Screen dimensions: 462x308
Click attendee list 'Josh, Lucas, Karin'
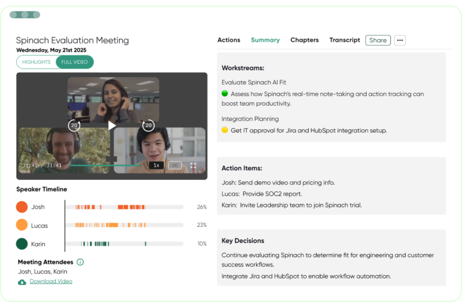point(42,271)
